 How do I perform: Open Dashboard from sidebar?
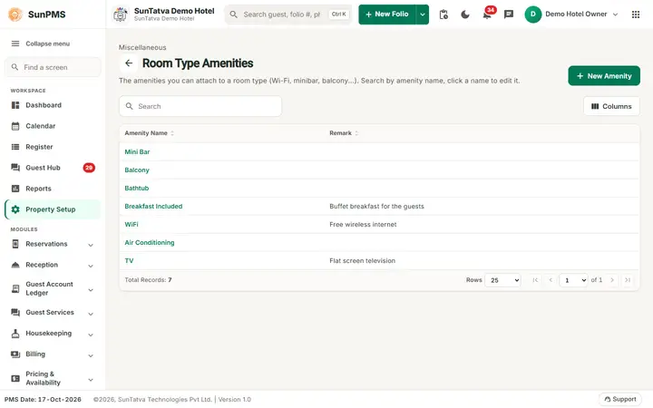pos(53,105)
